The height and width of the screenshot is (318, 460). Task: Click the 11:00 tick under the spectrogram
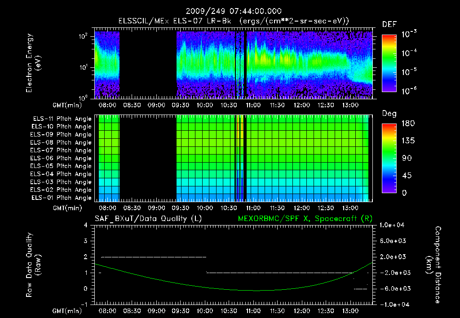253,105
